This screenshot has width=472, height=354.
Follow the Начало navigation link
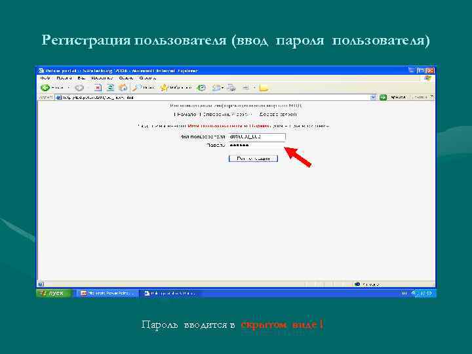click(186, 114)
